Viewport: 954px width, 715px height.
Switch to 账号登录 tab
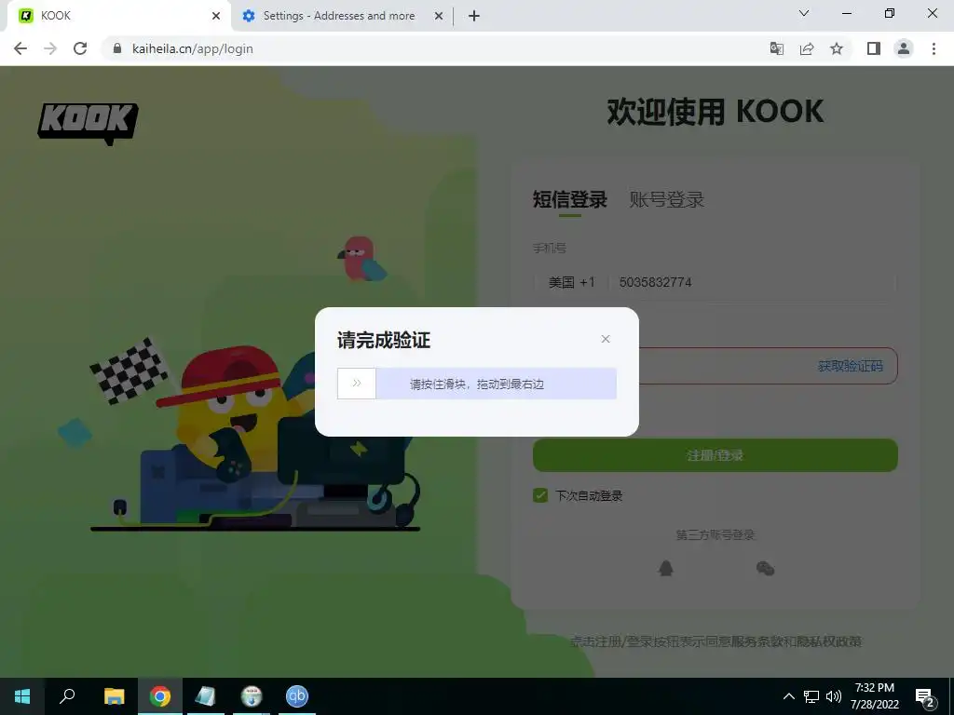point(667,199)
